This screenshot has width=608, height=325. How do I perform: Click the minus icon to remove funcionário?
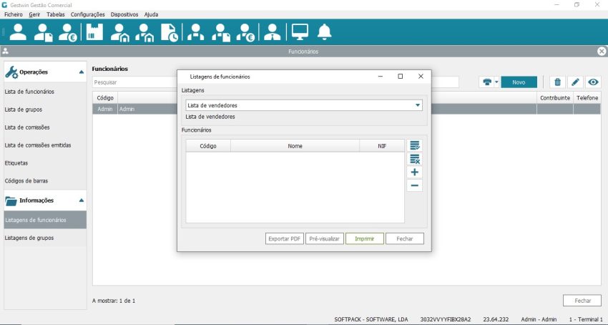click(415, 186)
